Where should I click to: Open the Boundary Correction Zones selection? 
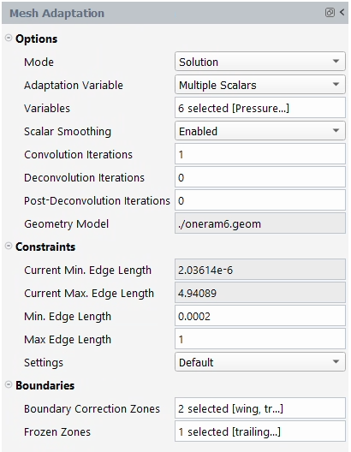point(260,408)
